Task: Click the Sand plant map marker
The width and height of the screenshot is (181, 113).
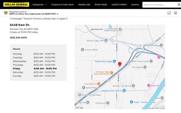Action: pyautogui.click(x=162, y=98)
